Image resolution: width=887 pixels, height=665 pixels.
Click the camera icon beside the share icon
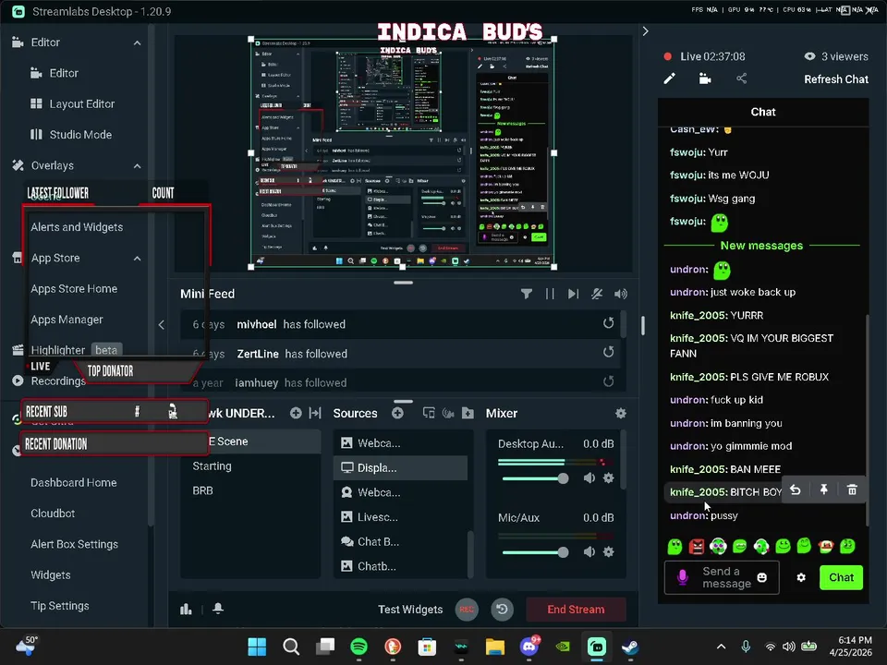tap(705, 79)
